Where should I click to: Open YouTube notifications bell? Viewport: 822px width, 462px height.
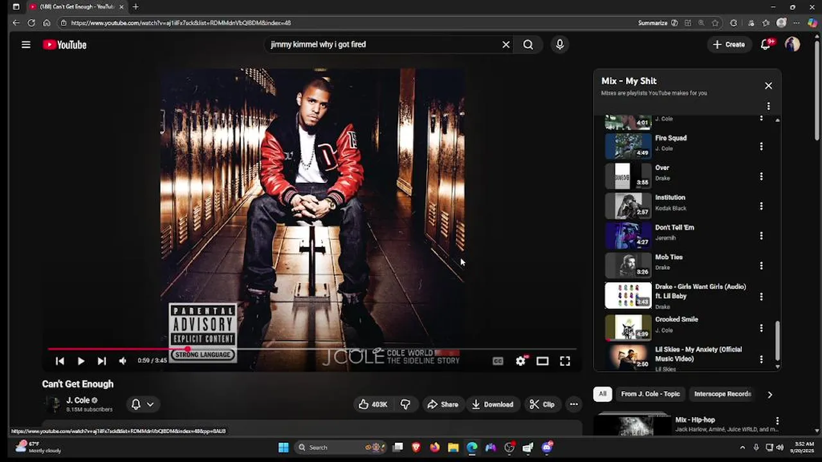coord(765,44)
